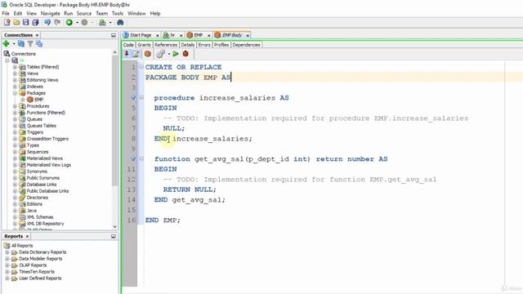Open the New Connection dropdown arrow
The height and width of the screenshot is (294, 523).
(x=14, y=43)
